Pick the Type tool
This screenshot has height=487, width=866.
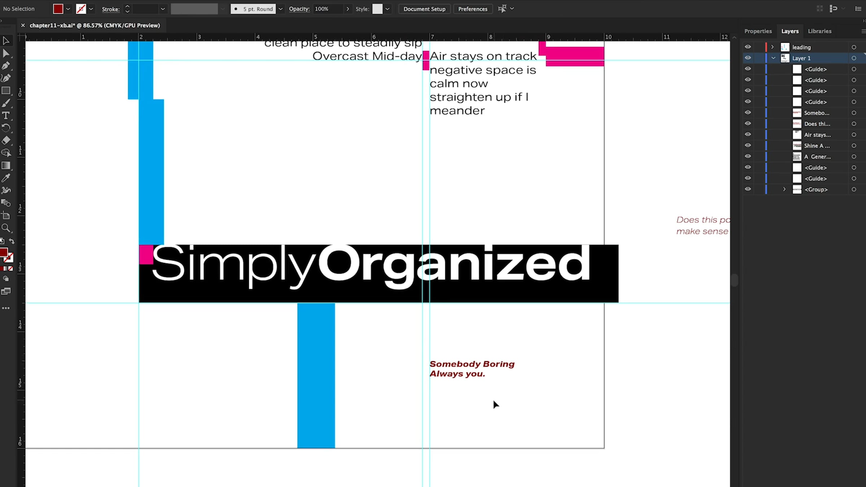pyautogui.click(x=6, y=116)
